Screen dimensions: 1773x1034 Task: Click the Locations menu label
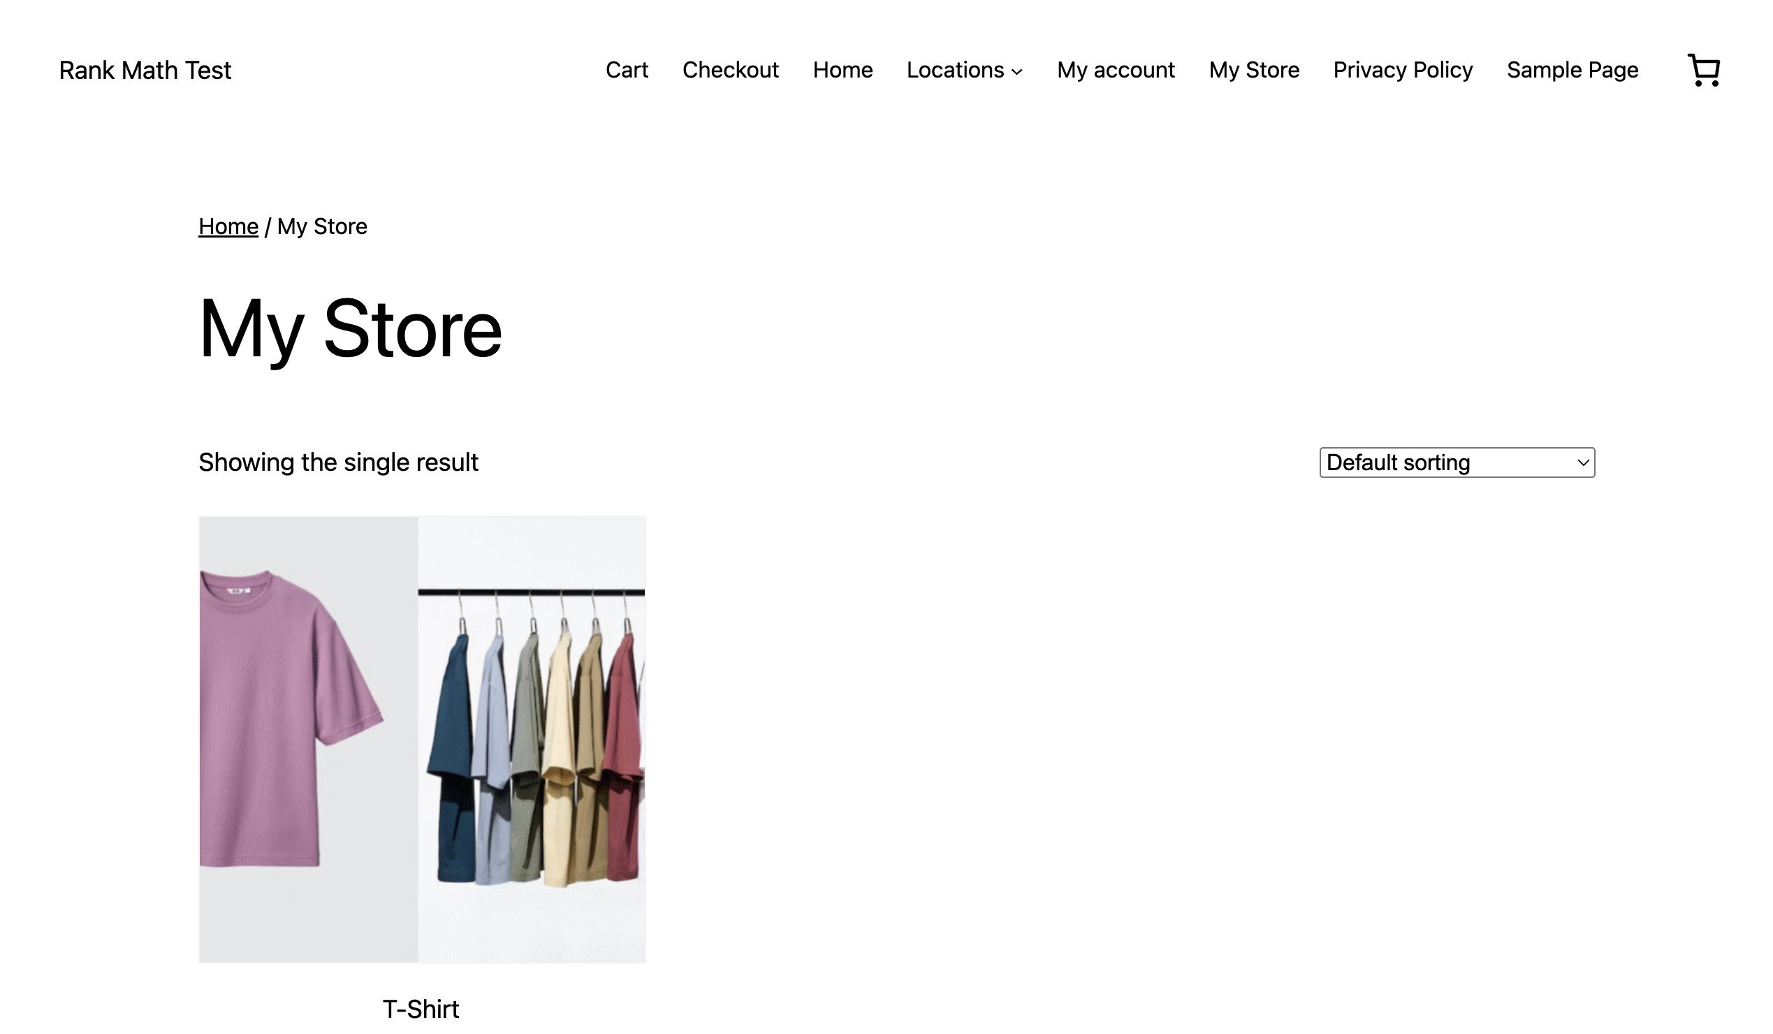(x=955, y=71)
